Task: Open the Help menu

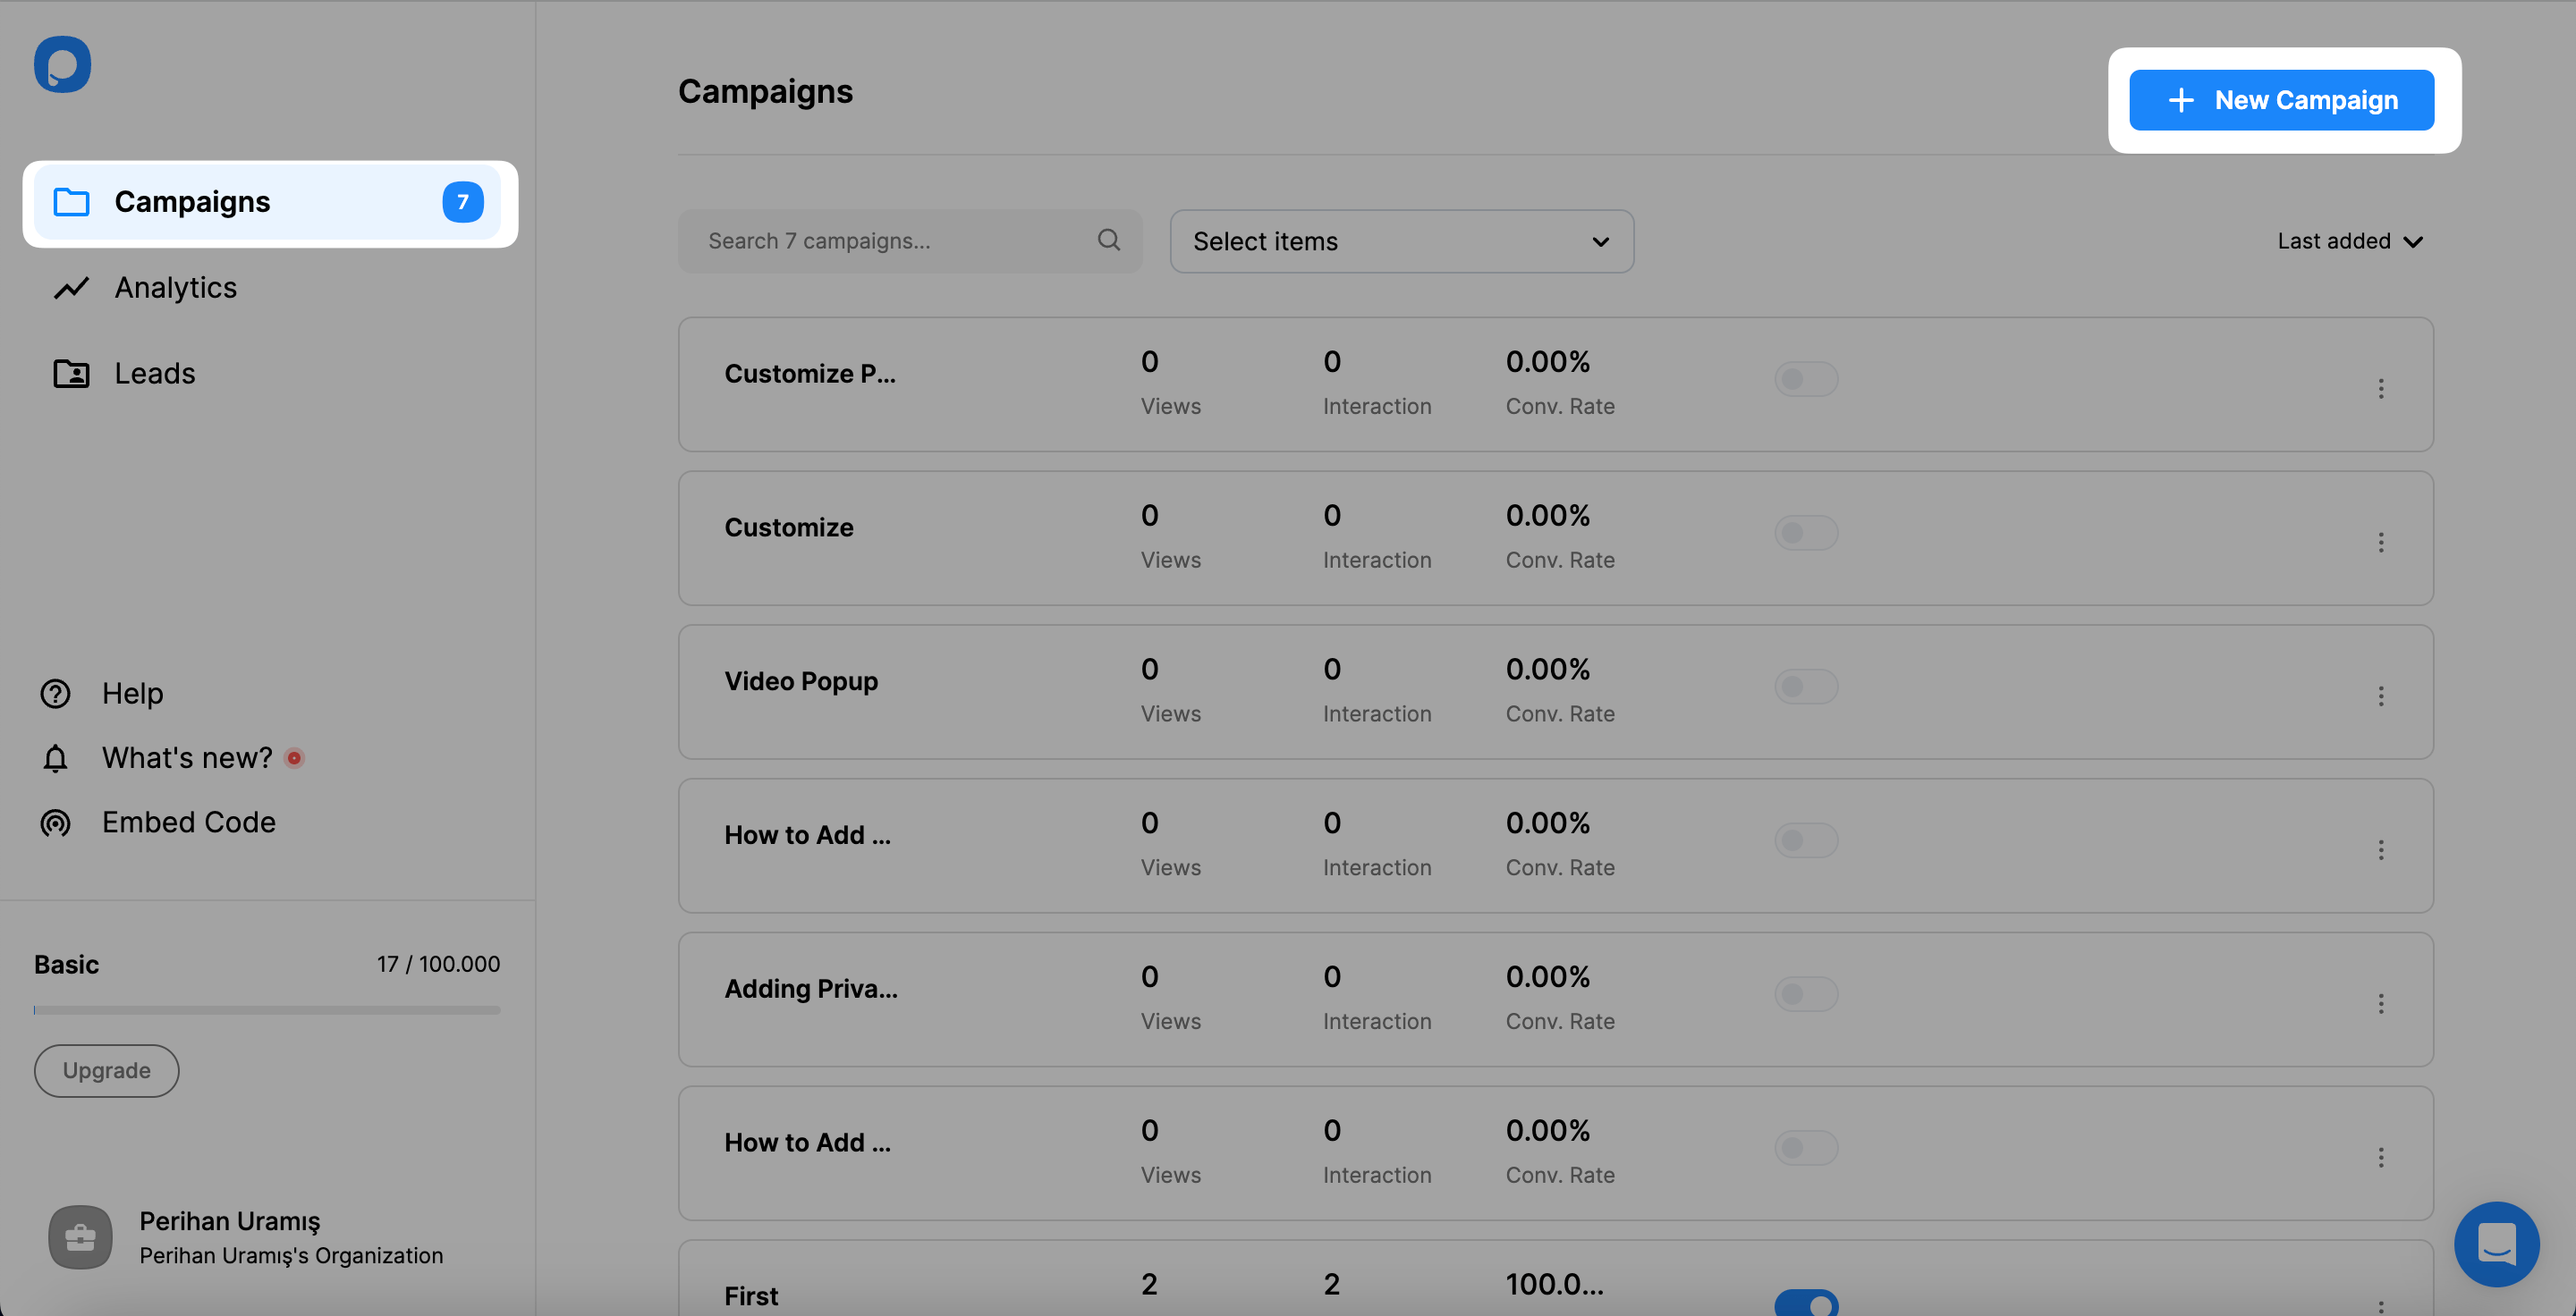Action: click(131, 692)
